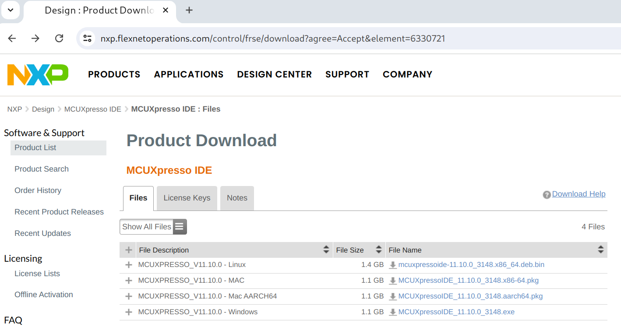
Task: Open the SUPPORT menu
Action: [347, 74]
